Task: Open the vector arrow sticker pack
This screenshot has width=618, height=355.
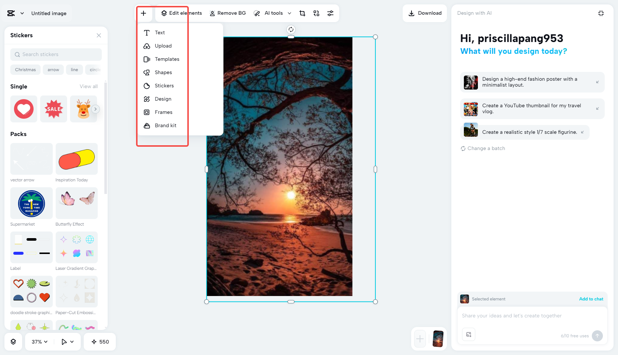Action: 31,159
